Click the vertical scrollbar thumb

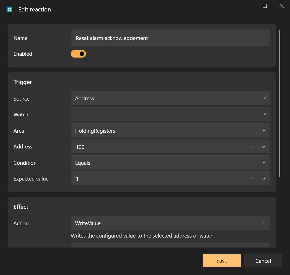pos(280,103)
